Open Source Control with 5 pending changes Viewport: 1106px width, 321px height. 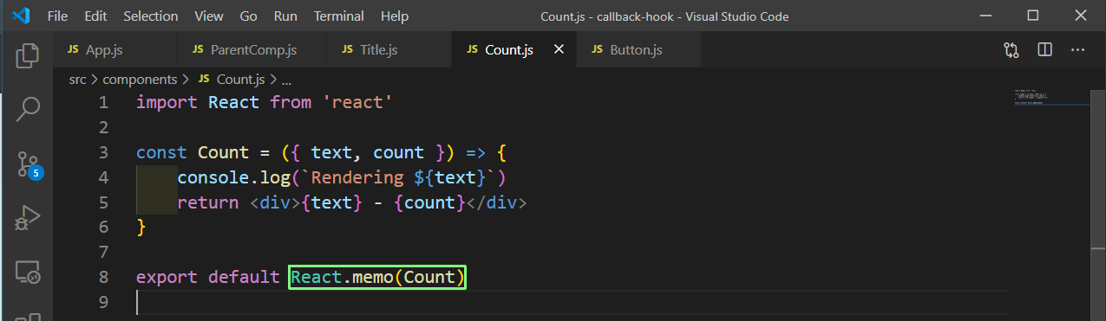pyautogui.click(x=29, y=164)
